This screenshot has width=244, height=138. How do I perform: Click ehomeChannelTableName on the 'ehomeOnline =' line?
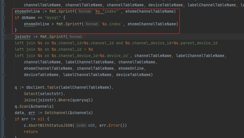pyautogui.click(x=152, y=24)
